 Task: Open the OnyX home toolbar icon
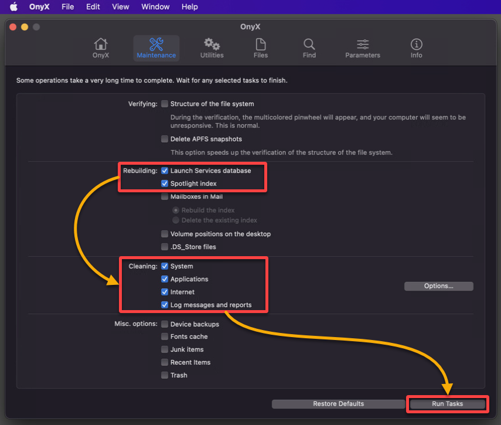tap(101, 44)
